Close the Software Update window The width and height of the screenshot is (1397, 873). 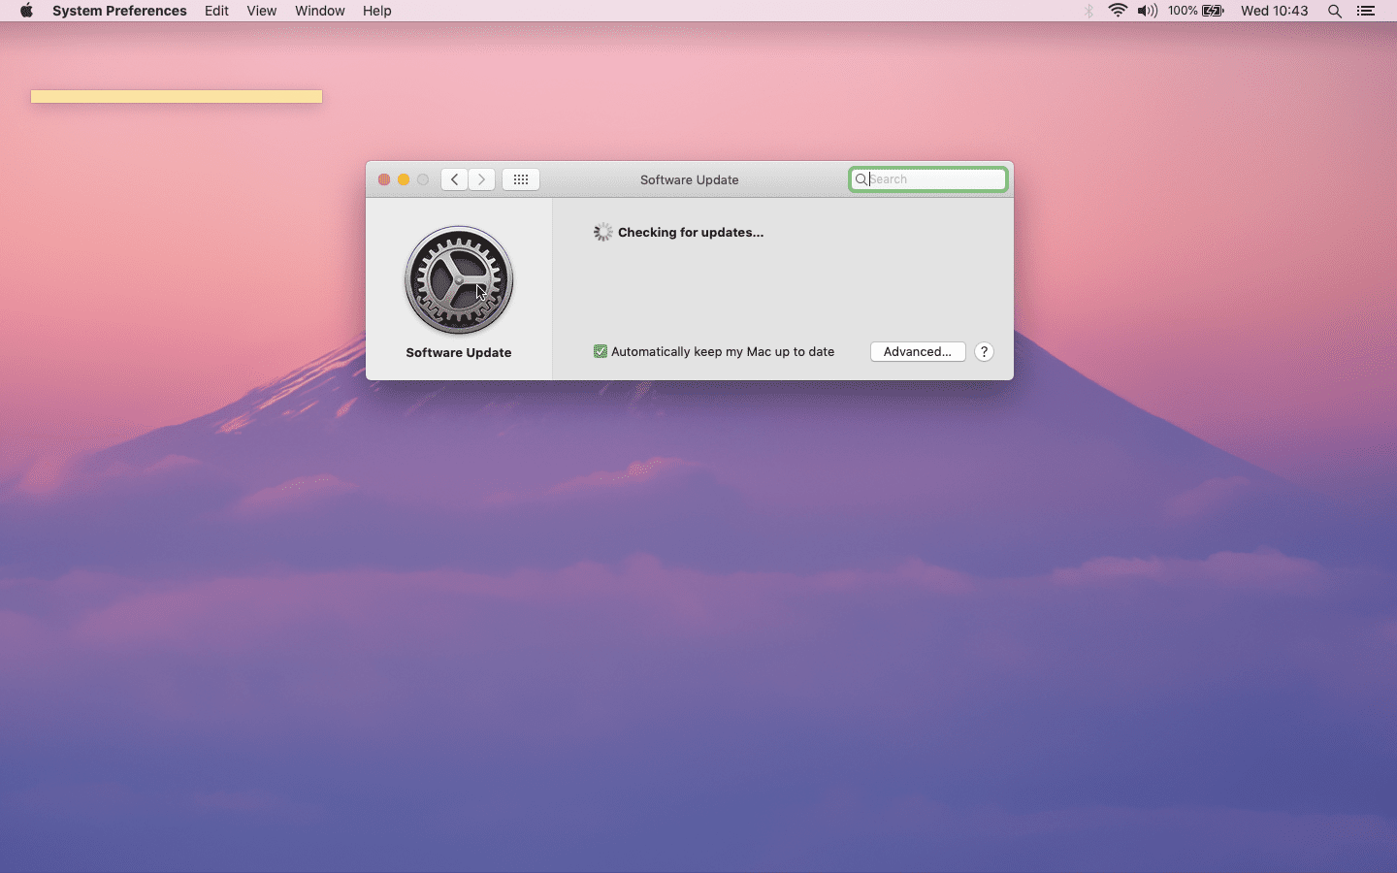pos(384,179)
